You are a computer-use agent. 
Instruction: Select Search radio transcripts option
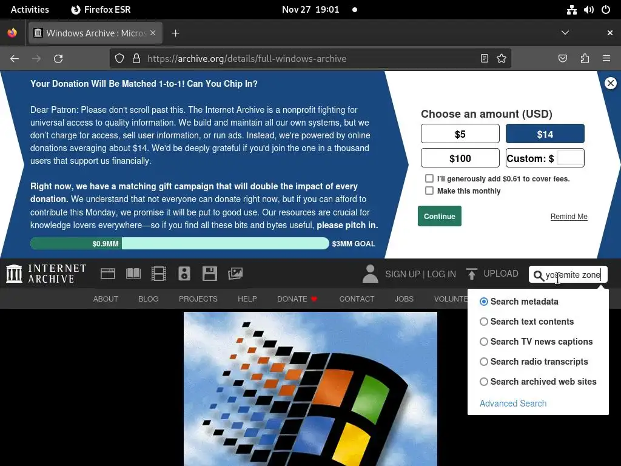click(x=483, y=362)
